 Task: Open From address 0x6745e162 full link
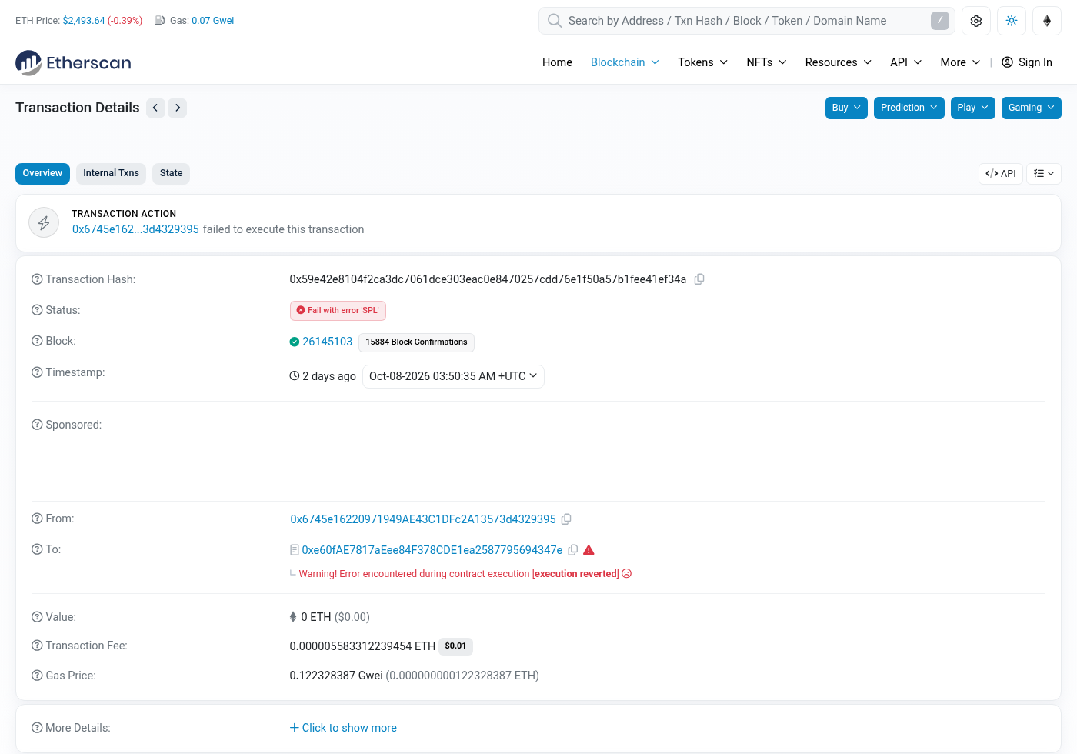(x=423, y=519)
